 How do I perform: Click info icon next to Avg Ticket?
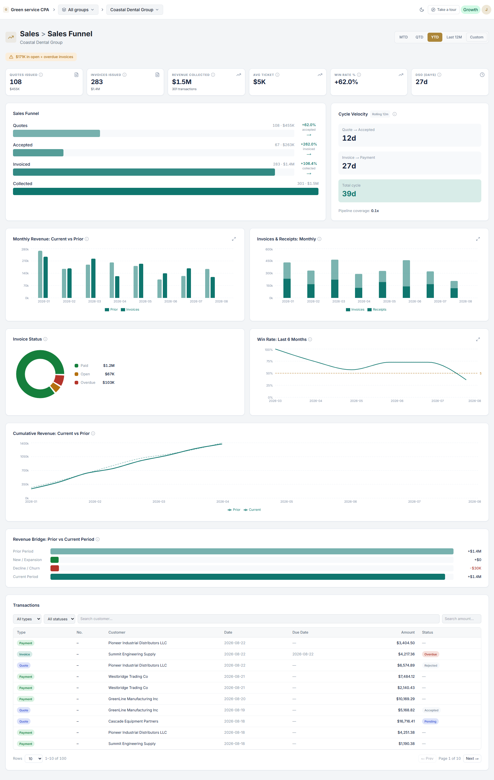point(277,75)
